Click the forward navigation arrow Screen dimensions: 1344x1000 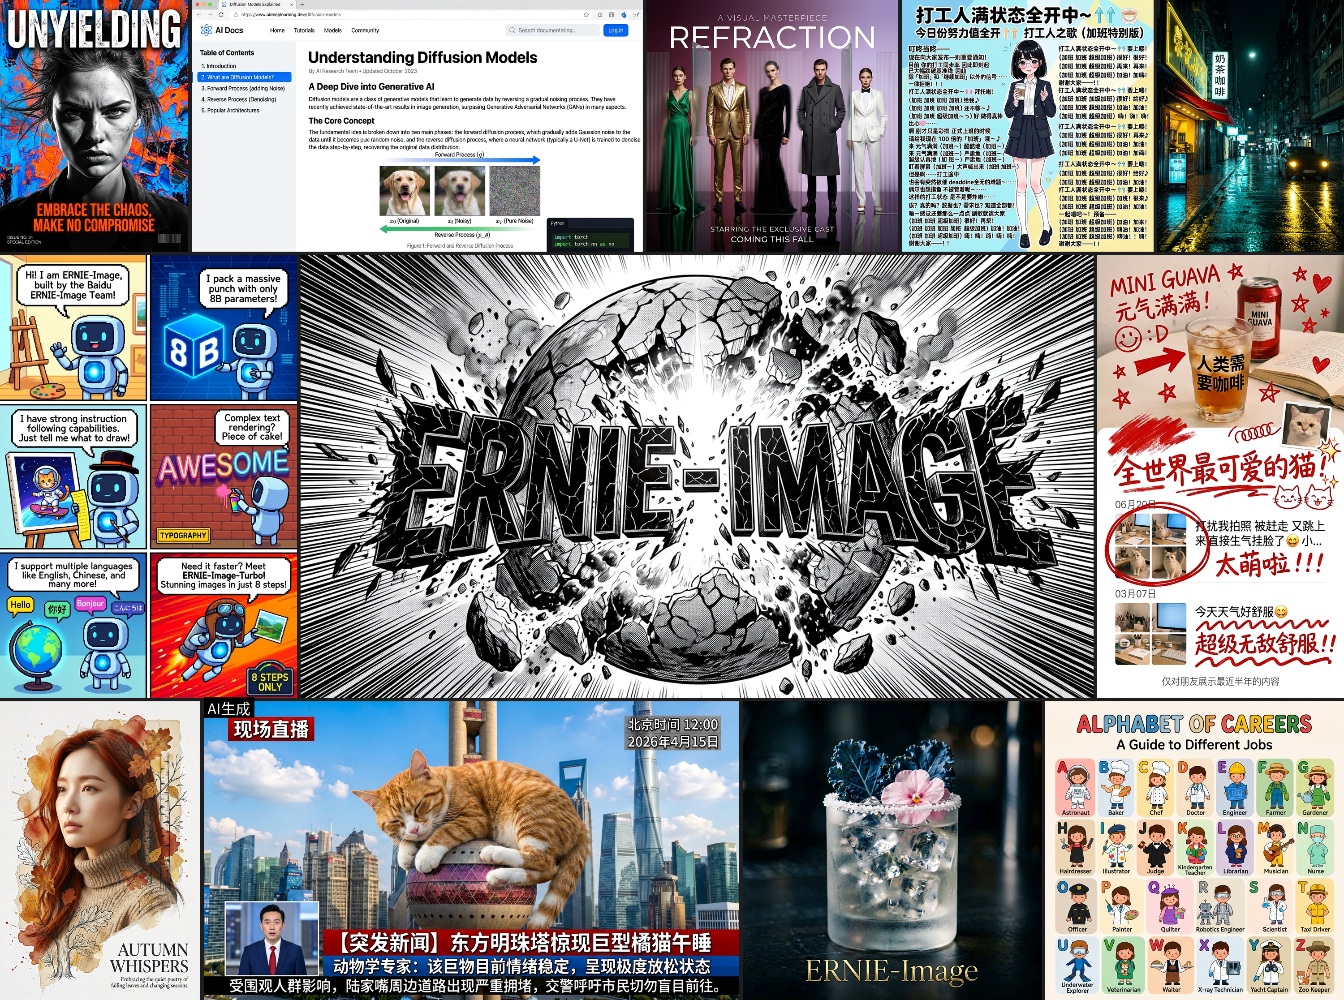tap(210, 14)
